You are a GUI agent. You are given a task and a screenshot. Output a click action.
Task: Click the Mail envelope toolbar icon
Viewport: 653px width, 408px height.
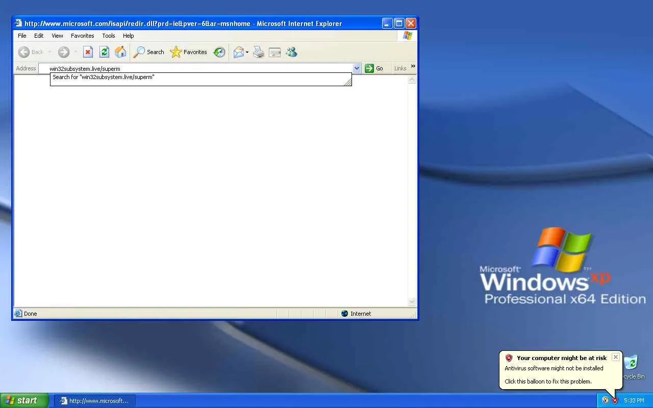click(238, 52)
